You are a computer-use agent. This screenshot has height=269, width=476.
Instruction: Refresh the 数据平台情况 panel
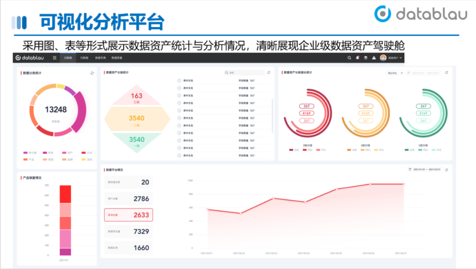coord(446,170)
